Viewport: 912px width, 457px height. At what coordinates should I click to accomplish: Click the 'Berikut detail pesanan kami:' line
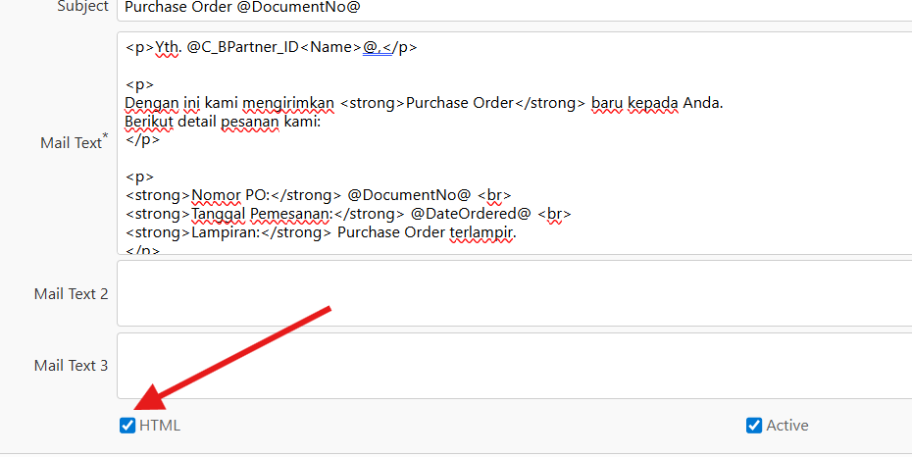[x=223, y=122]
